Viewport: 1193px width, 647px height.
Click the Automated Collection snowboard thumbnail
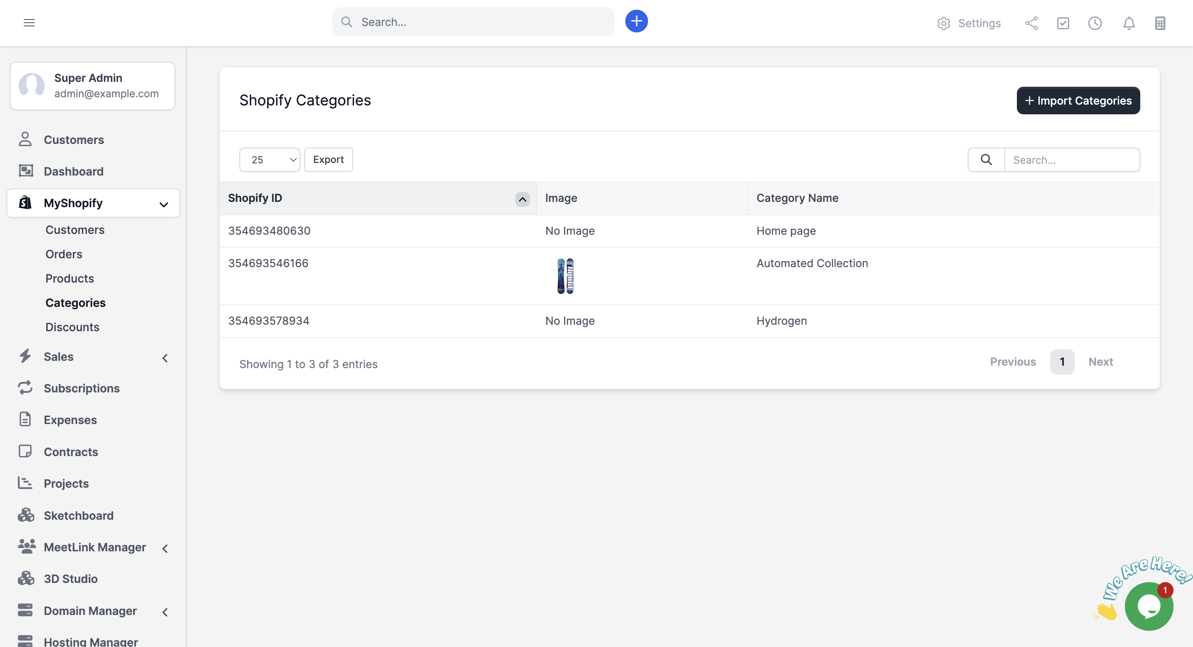565,276
